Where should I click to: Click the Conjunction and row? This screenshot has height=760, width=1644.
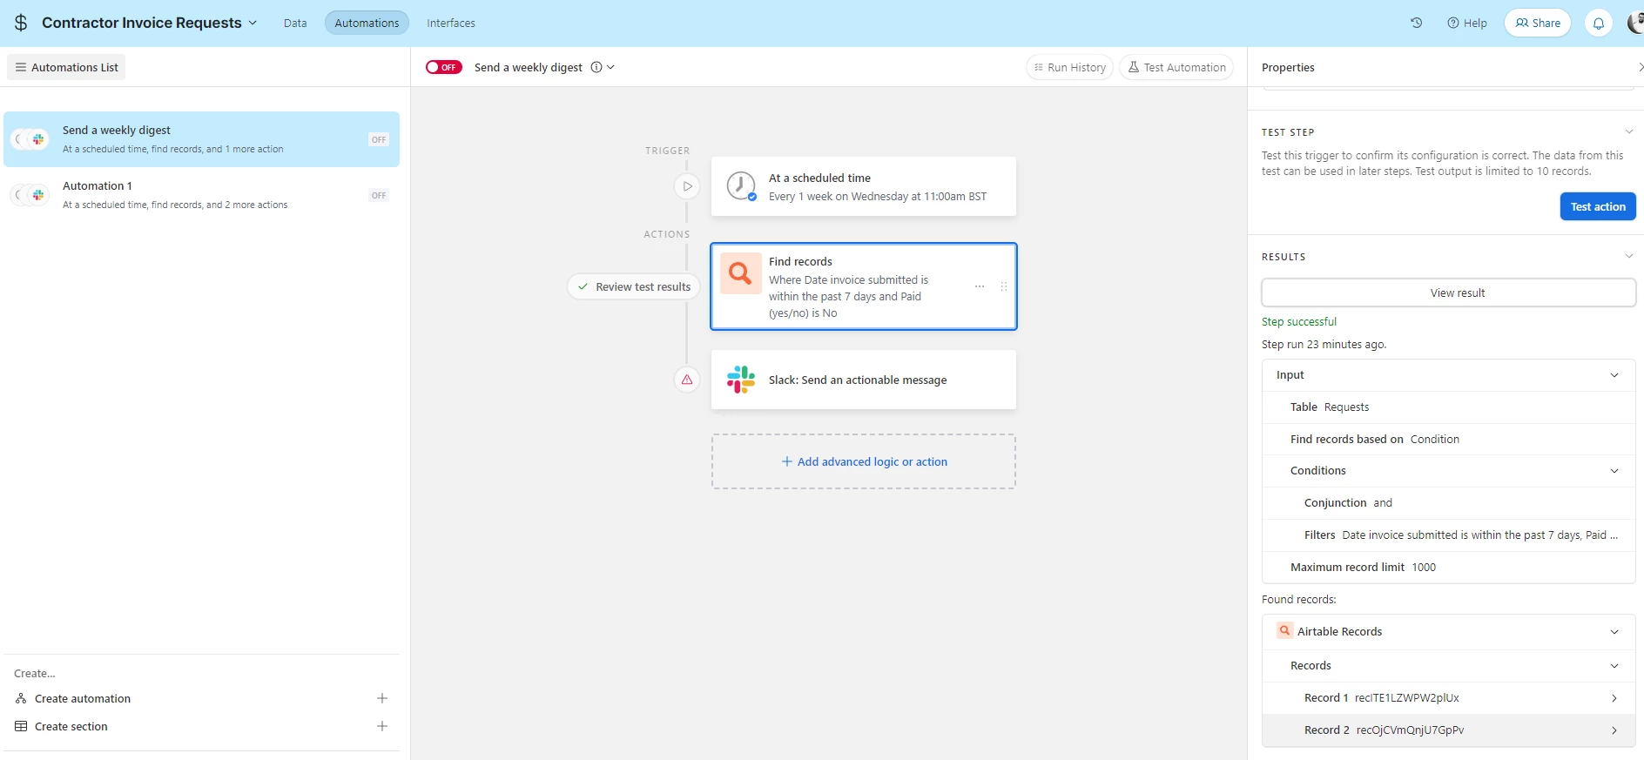[x=1449, y=503]
